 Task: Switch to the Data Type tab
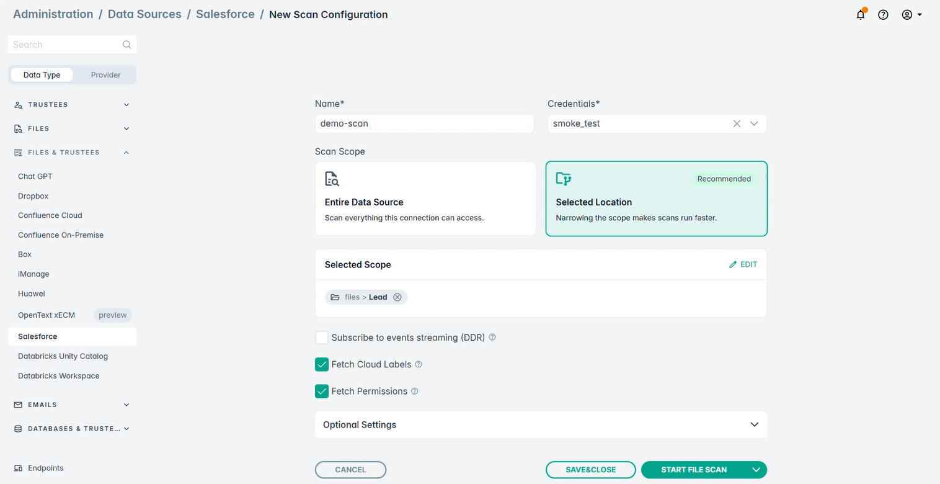pos(42,75)
